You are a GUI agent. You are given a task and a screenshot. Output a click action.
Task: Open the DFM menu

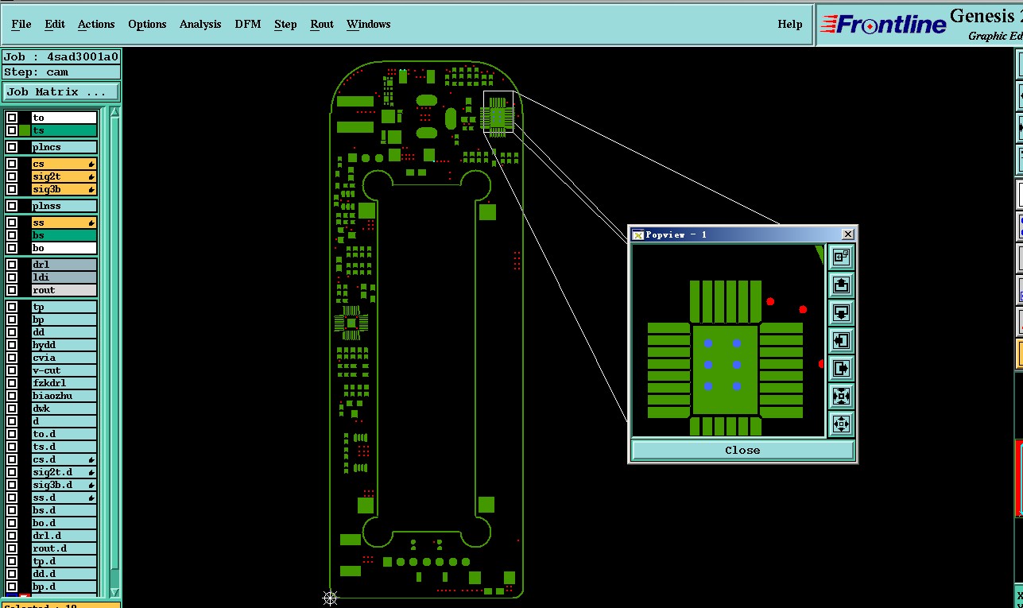tap(248, 24)
